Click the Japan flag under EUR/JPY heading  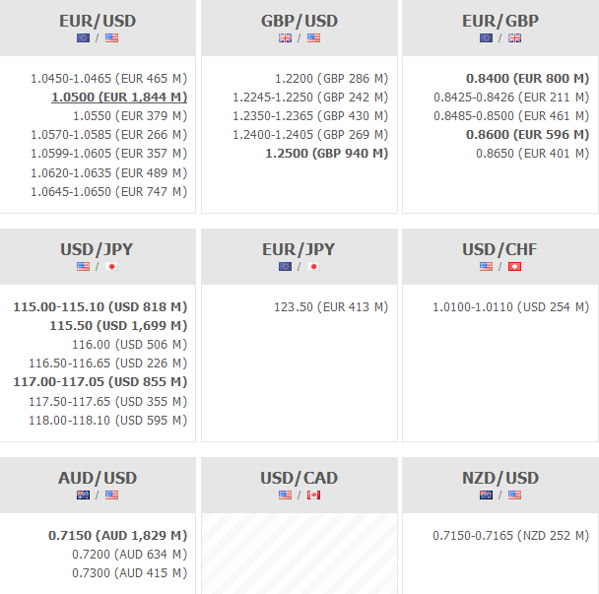(x=313, y=267)
